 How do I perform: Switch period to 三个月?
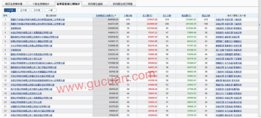coord(24,10)
